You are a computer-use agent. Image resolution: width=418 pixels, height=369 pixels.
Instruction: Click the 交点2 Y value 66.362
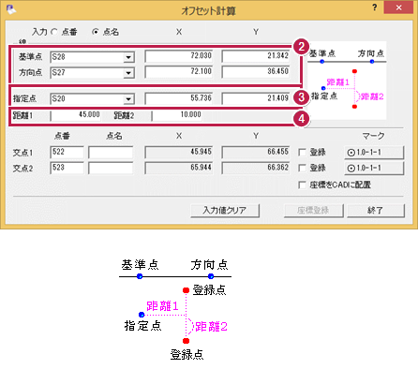(256, 168)
